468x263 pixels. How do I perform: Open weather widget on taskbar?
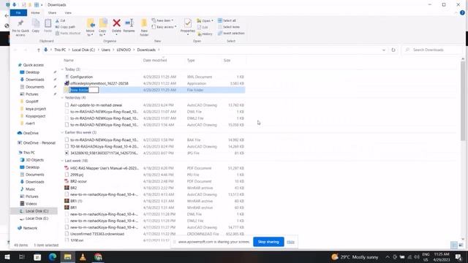coord(355,256)
